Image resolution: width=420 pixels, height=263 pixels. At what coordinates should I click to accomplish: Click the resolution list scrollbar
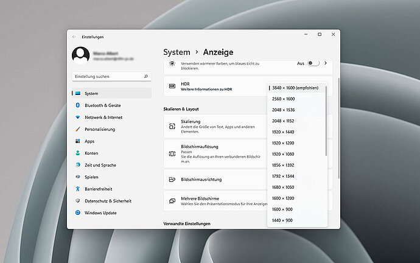[326, 121]
